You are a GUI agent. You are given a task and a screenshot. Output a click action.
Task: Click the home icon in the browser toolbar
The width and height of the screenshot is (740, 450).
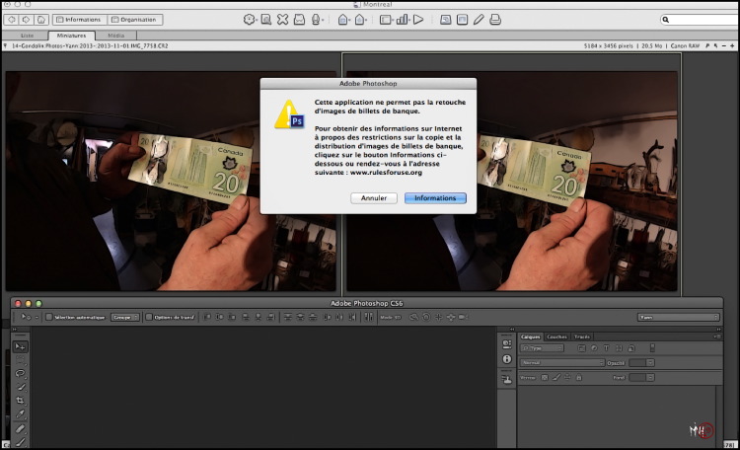point(41,20)
